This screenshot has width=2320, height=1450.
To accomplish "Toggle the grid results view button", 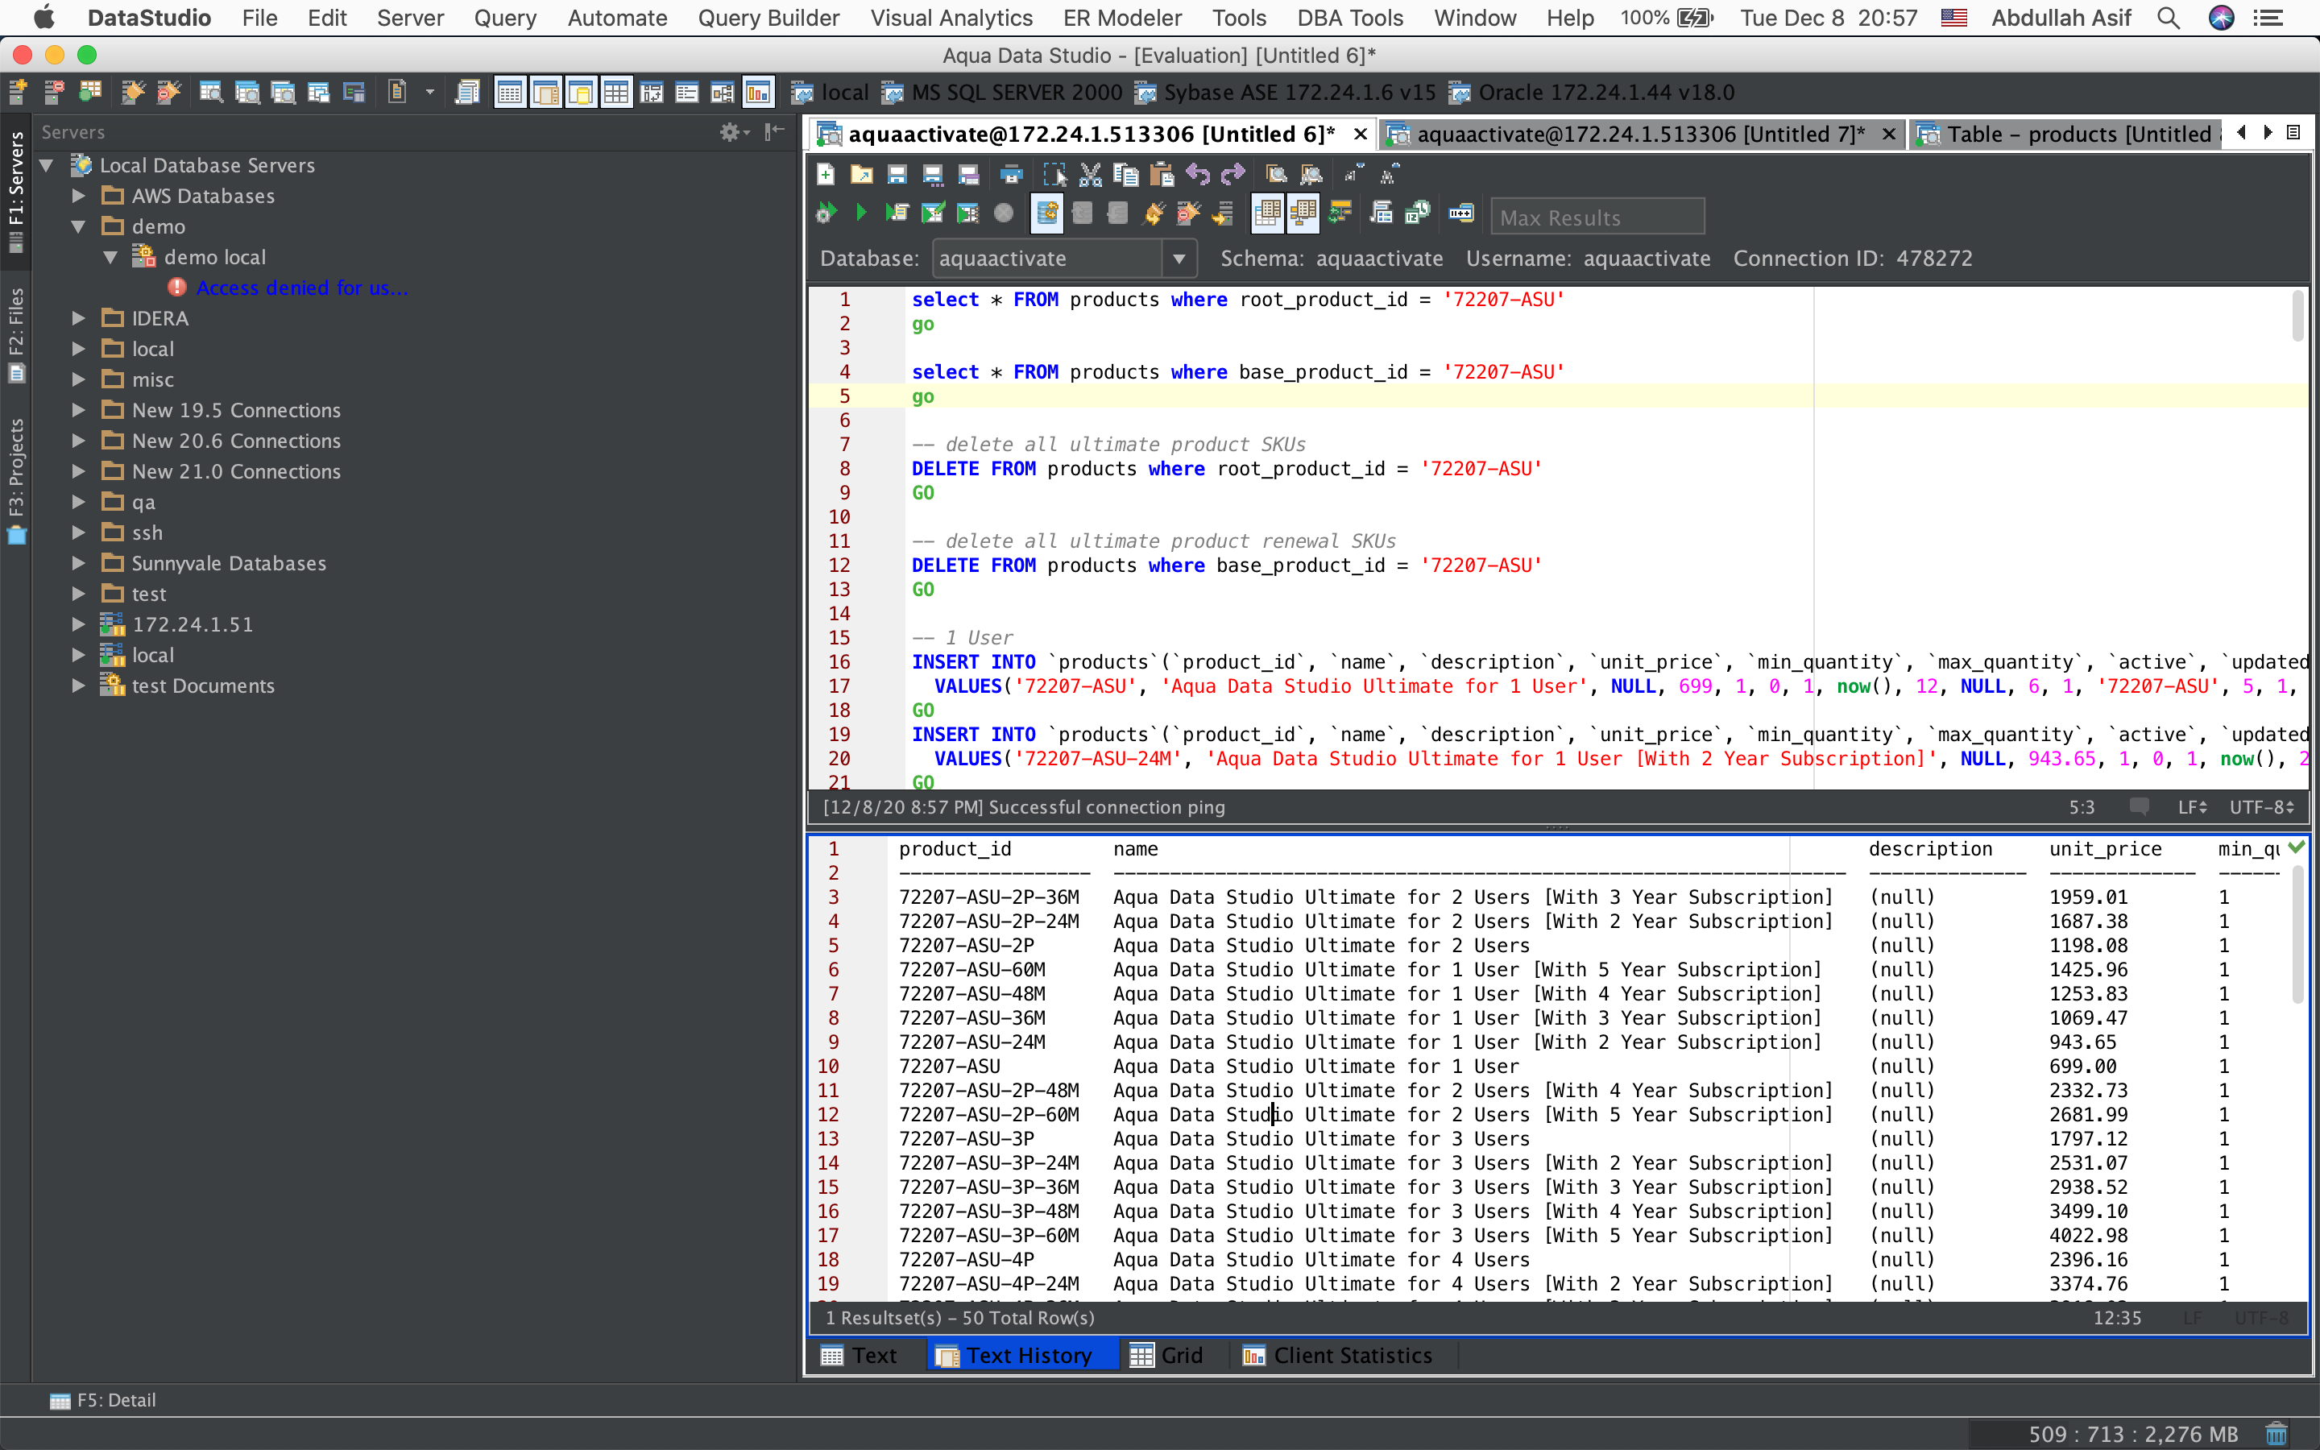I will (1267, 213).
